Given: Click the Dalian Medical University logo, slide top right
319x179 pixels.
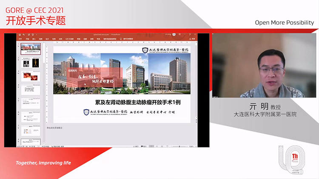Looking at the screenshot, I should (165, 50).
